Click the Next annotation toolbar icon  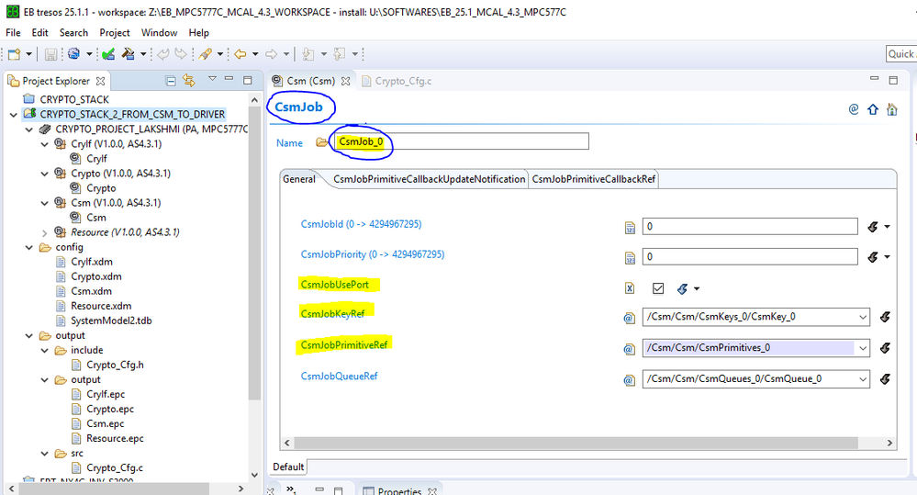pyautogui.click(x=308, y=54)
